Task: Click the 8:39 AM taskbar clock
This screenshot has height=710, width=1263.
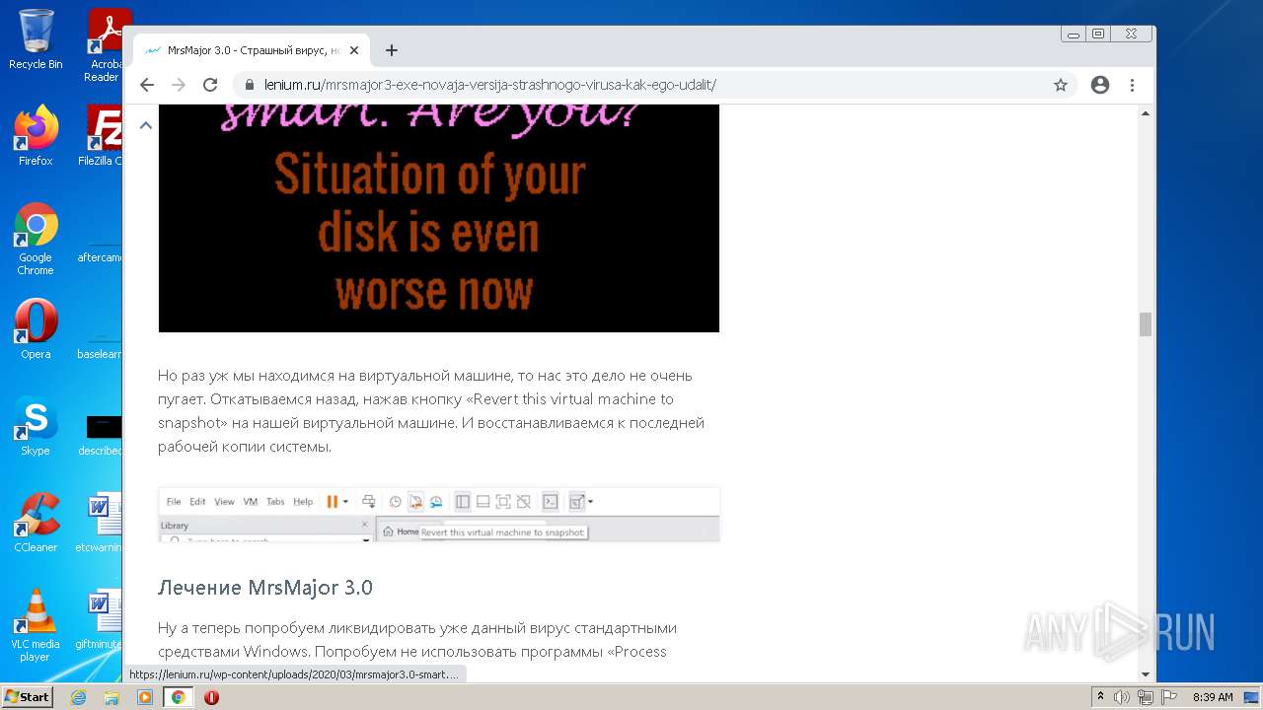Action: [x=1213, y=697]
